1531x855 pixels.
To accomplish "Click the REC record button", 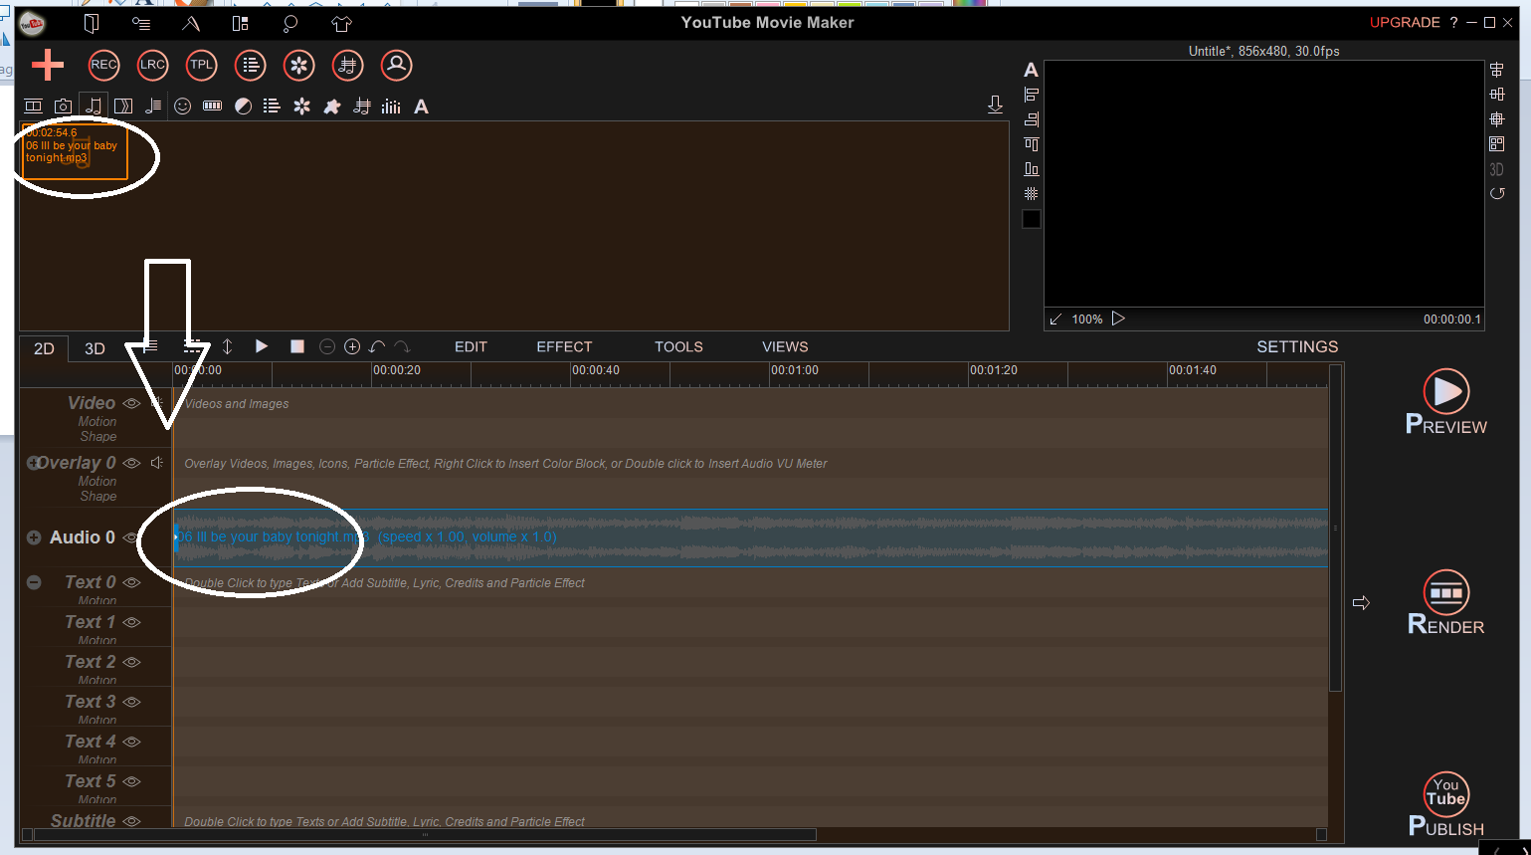I will pos(103,65).
